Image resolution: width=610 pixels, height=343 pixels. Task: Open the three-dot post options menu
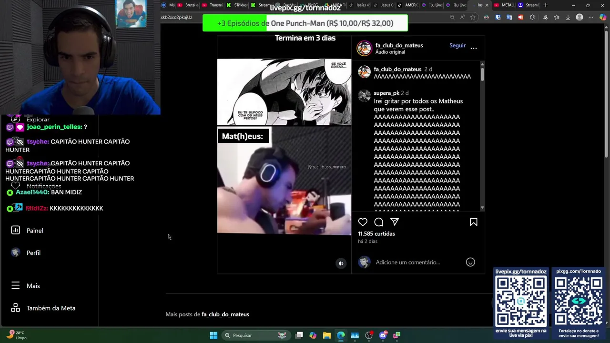tap(474, 48)
